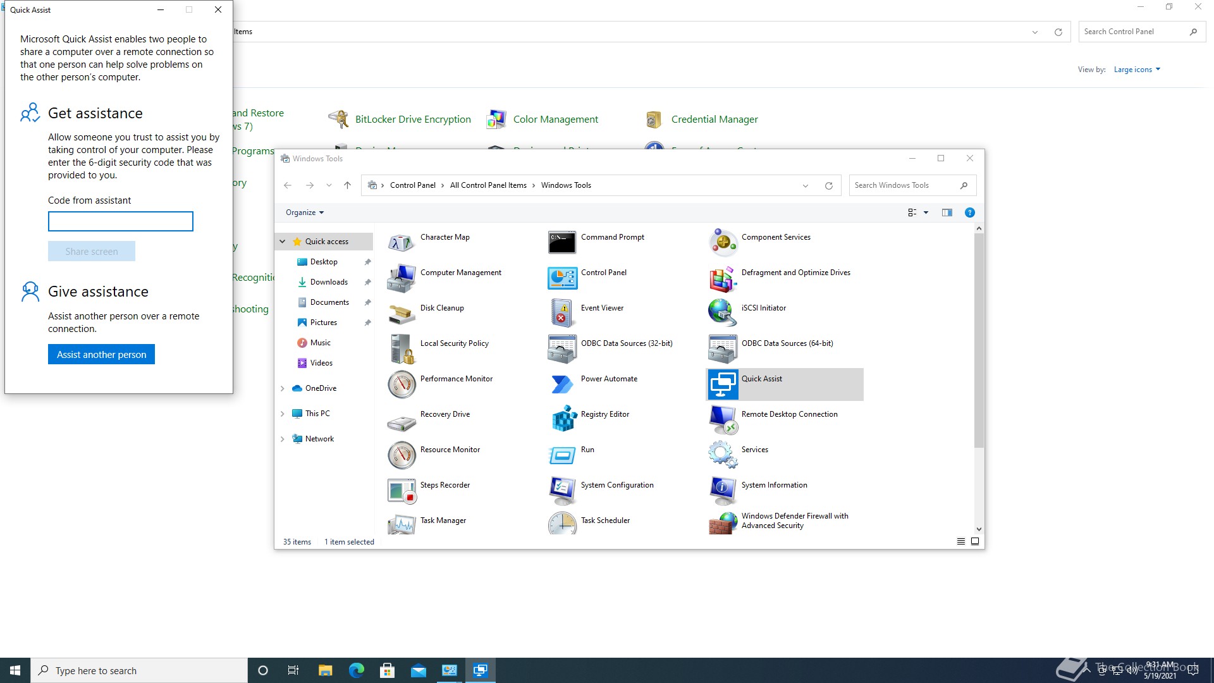The image size is (1214, 683).
Task: Open Character Map icon
Action: click(402, 242)
